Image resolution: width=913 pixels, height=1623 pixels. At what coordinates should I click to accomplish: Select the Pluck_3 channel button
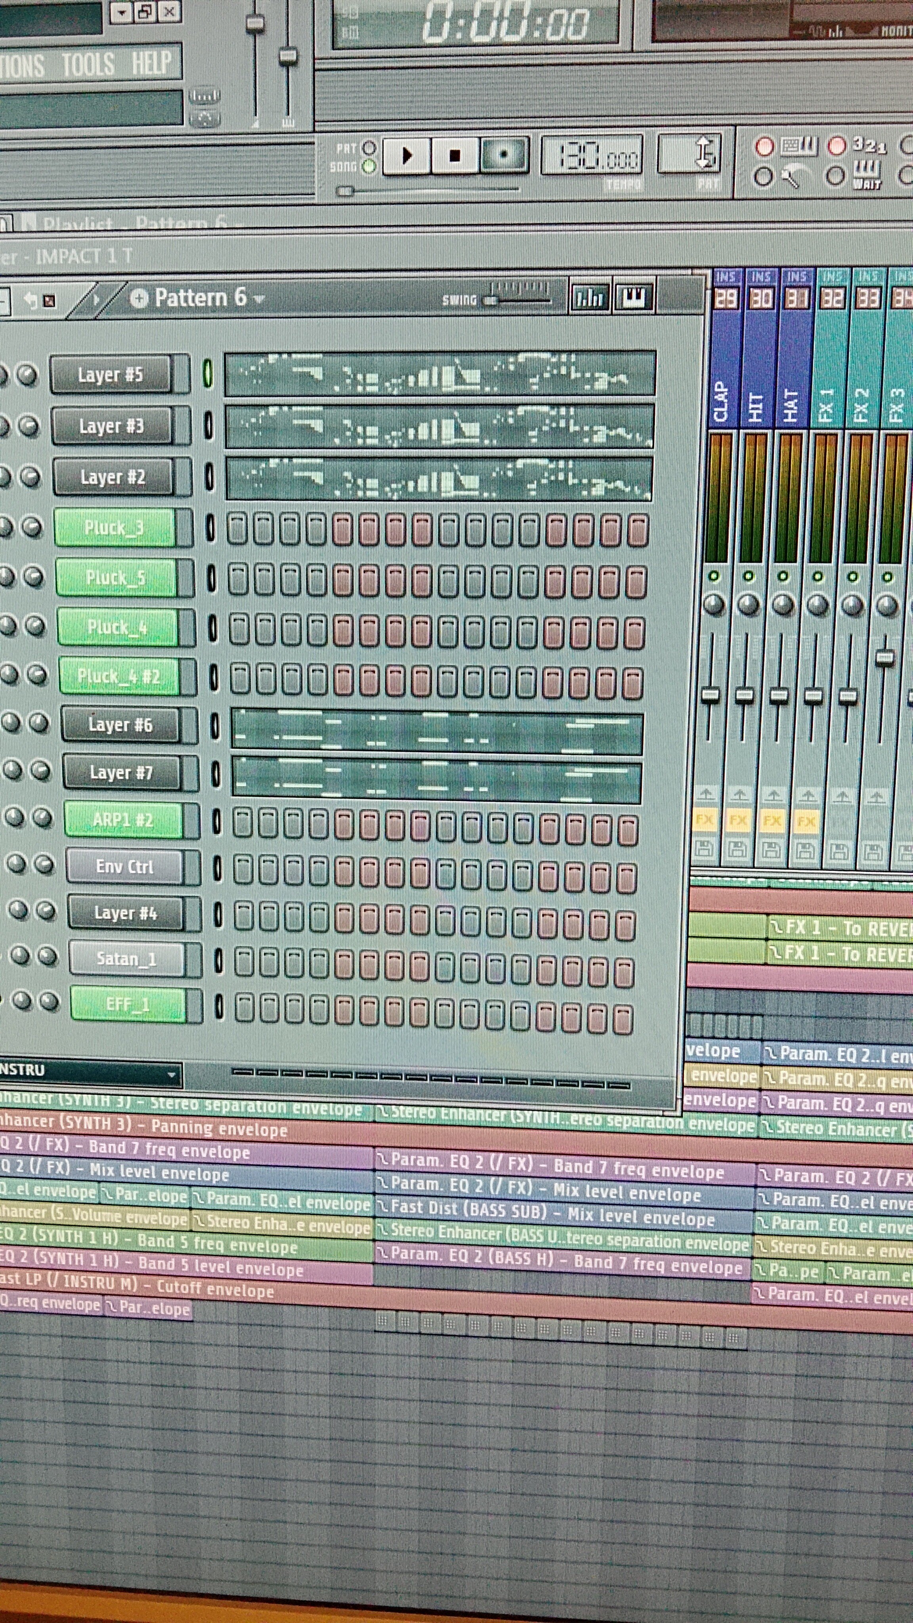[115, 527]
